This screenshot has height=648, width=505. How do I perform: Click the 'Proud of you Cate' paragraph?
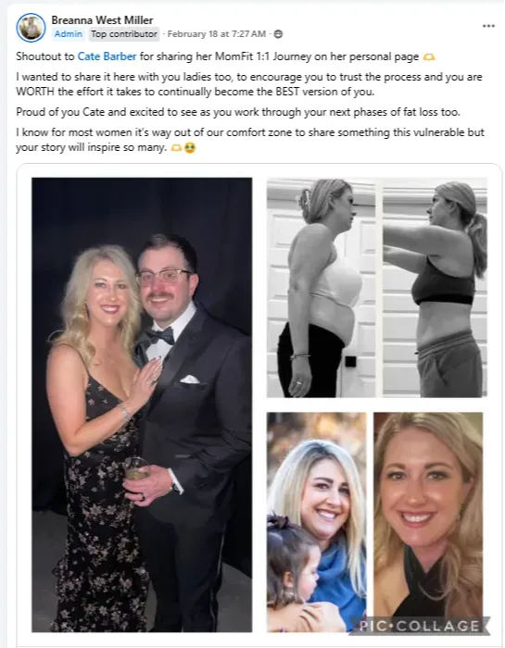[238, 112]
